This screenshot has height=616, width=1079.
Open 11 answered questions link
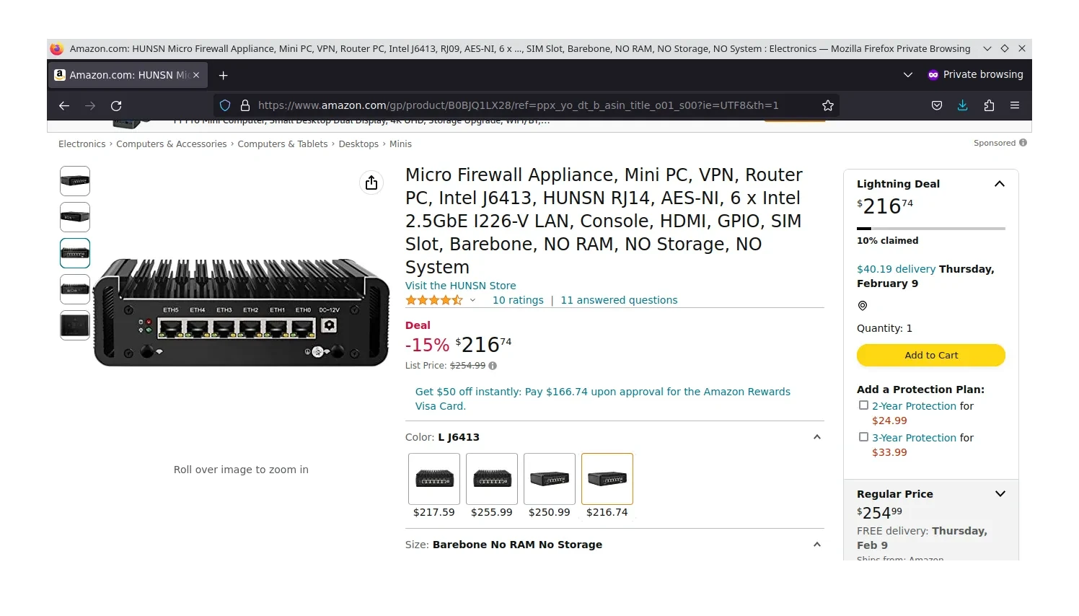[619, 300]
